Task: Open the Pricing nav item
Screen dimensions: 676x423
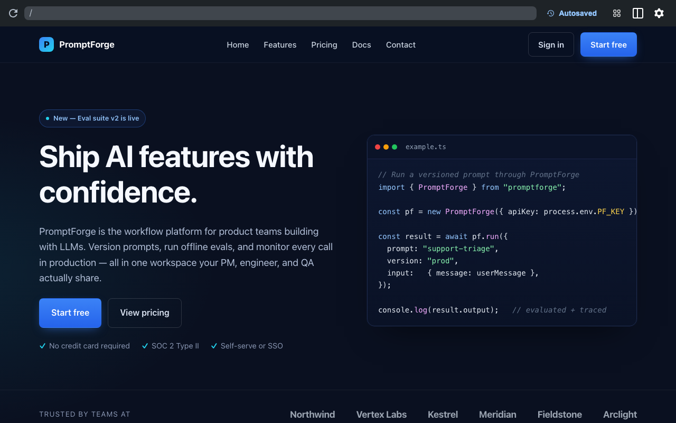Action: [x=324, y=45]
